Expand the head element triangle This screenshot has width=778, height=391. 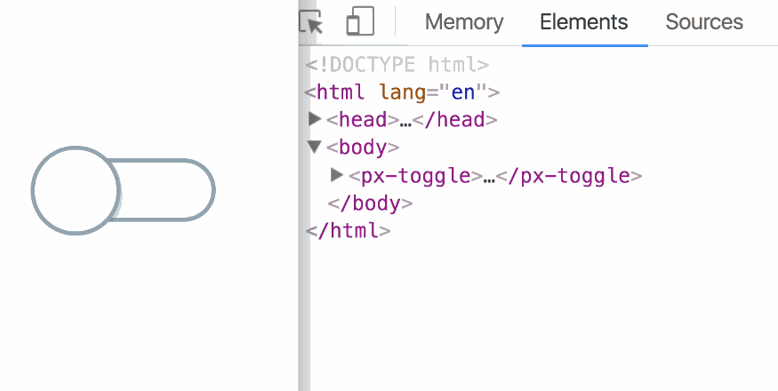click(315, 119)
